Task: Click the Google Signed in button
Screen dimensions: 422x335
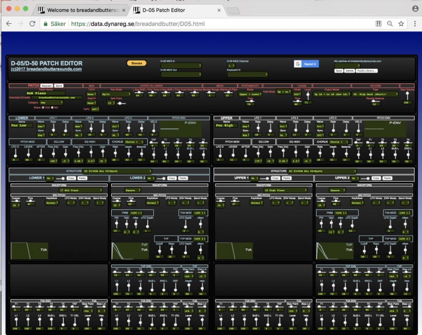Action: coord(306,64)
